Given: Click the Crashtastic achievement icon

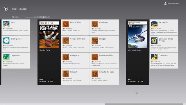Looking at the screenshot, I should [x=154, y=57].
